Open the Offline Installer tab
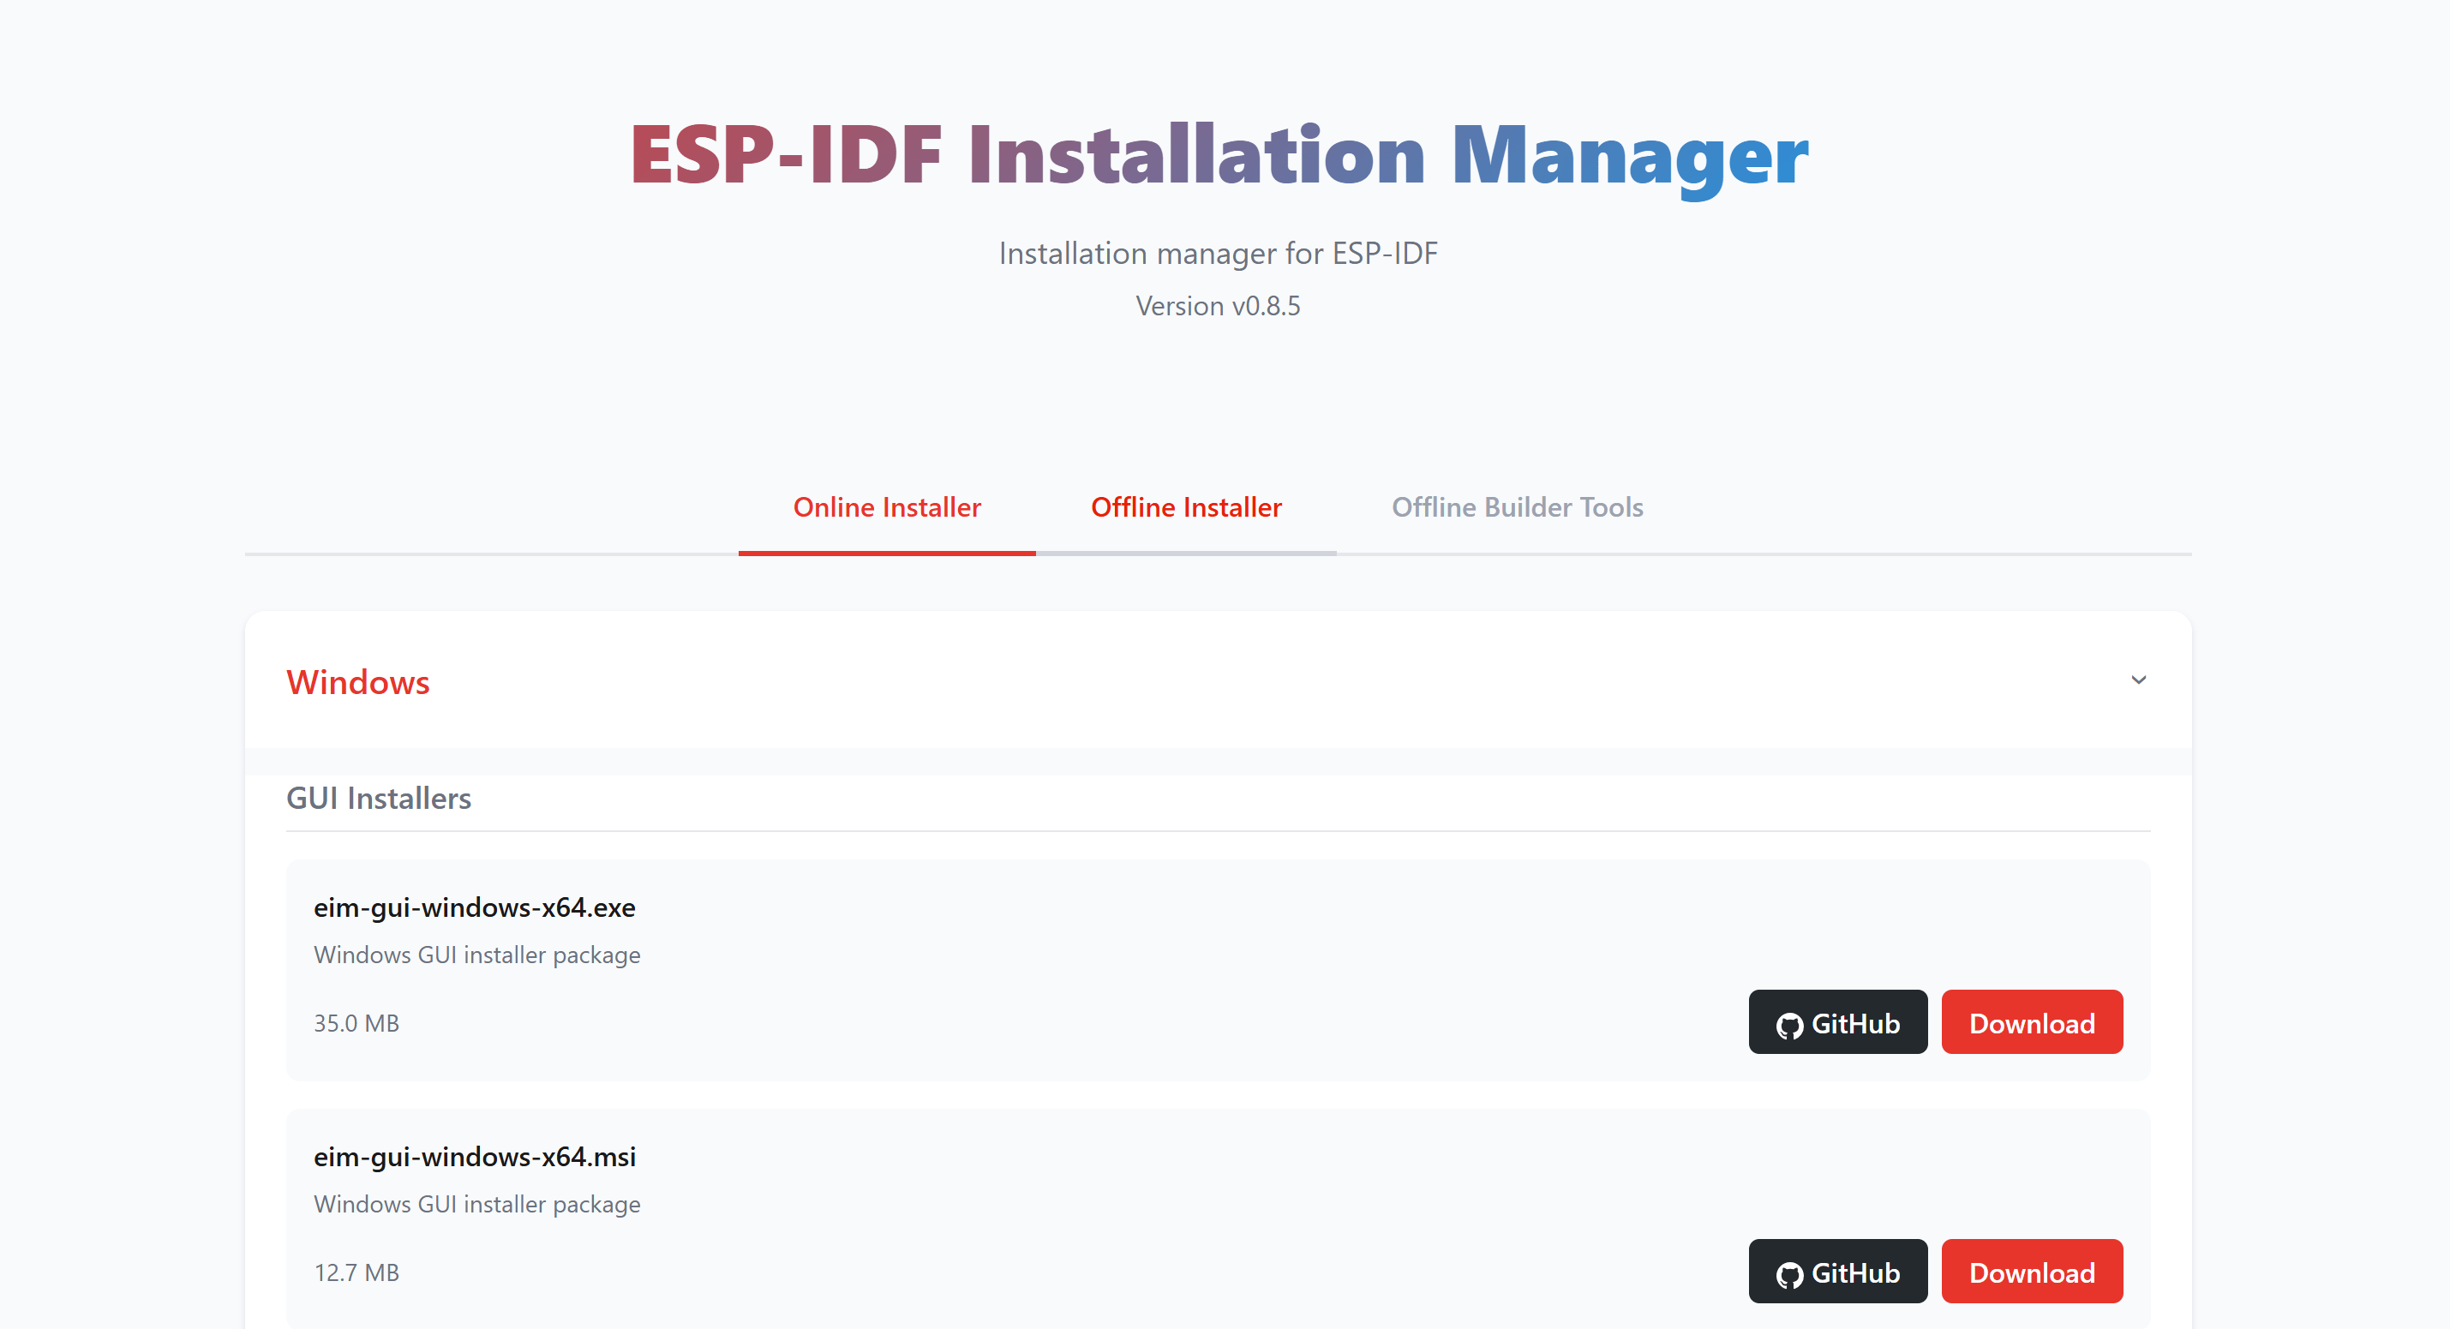This screenshot has height=1329, width=2450. click(x=1186, y=507)
